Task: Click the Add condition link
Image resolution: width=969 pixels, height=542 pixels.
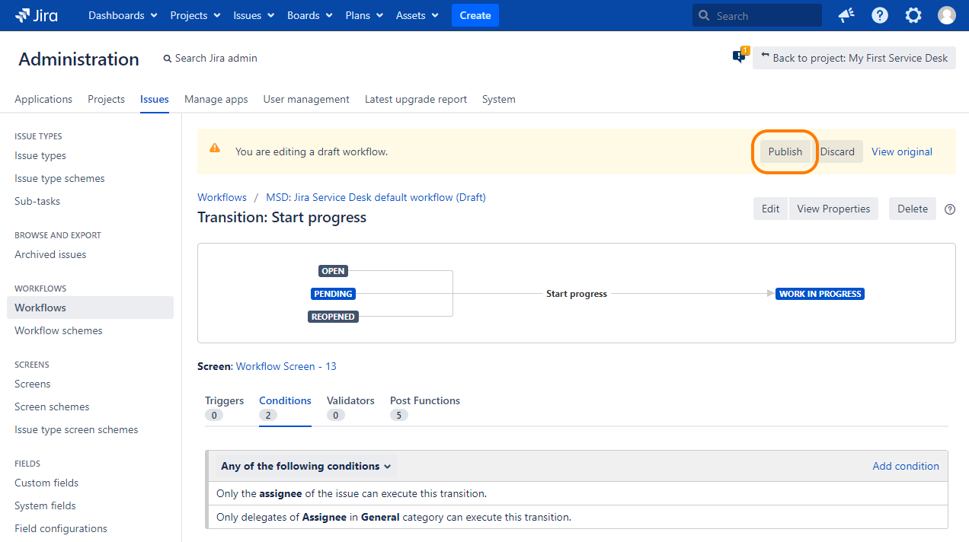Action: [x=905, y=466]
